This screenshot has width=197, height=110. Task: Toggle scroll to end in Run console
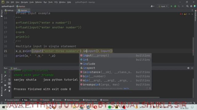click(x=9, y=83)
